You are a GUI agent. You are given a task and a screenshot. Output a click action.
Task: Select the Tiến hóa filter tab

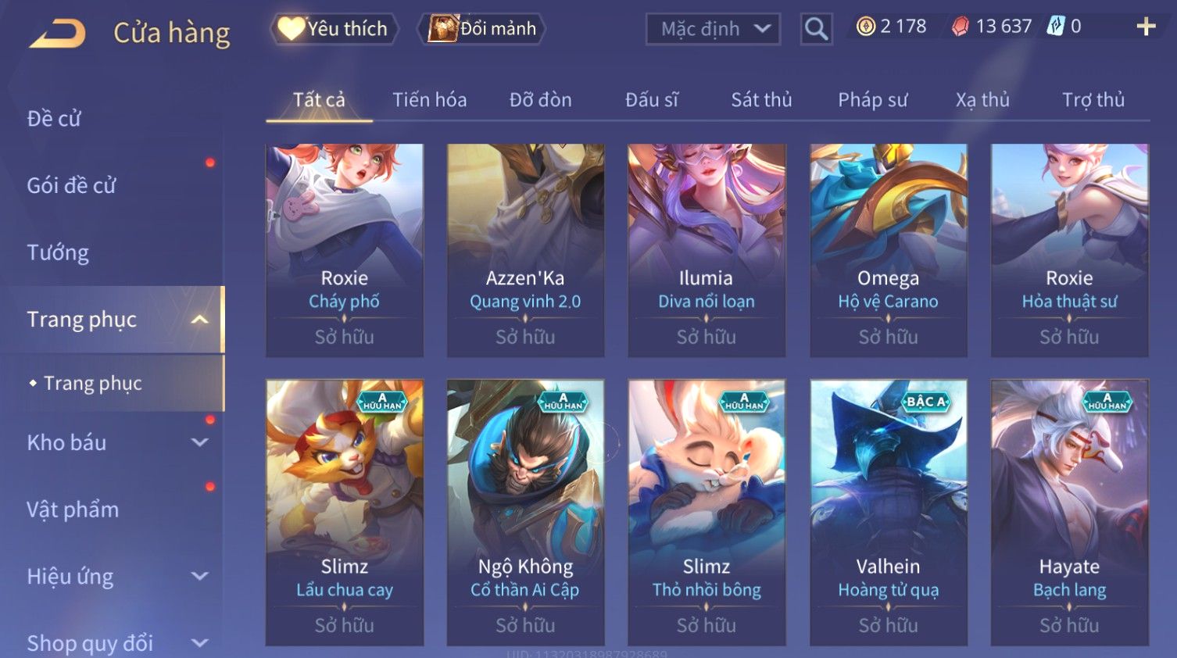(x=429, y=100)
